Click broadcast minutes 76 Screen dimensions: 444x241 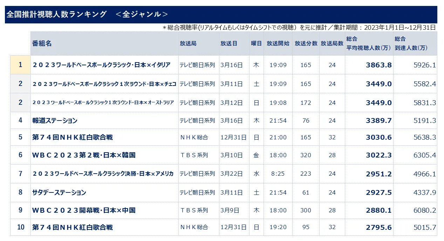coord(306,120)
